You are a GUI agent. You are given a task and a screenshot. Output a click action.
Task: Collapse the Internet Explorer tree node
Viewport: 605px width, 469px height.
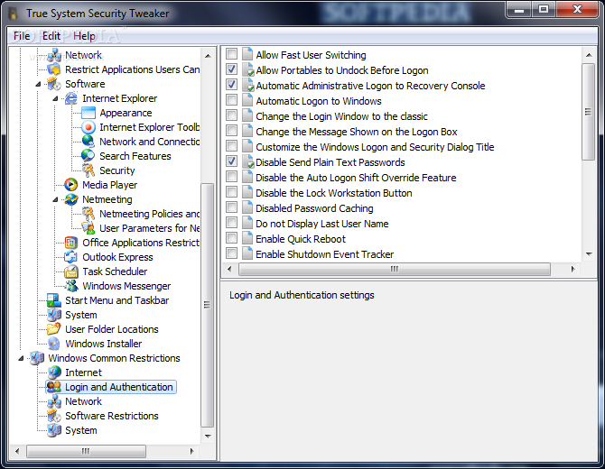point(55,98)
